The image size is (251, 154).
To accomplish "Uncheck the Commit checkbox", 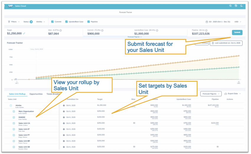I will (52, 22).
